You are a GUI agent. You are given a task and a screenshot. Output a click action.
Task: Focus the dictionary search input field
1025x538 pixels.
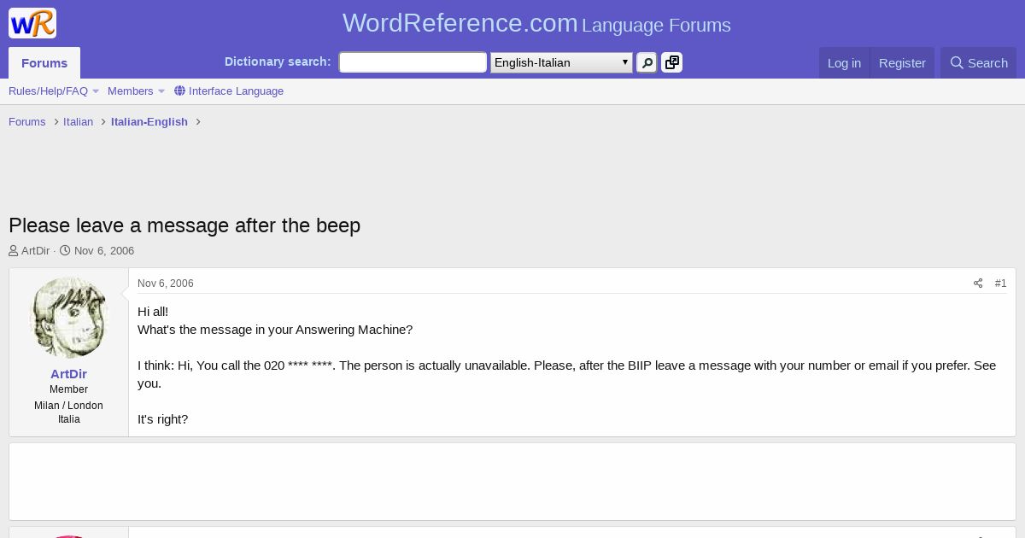413,62
